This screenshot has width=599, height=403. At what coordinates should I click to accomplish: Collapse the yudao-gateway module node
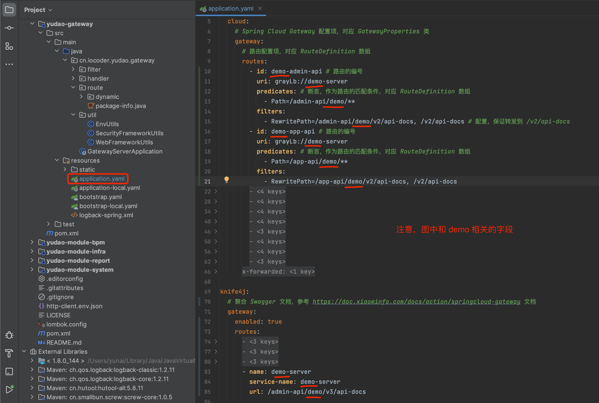coord(32,24)
